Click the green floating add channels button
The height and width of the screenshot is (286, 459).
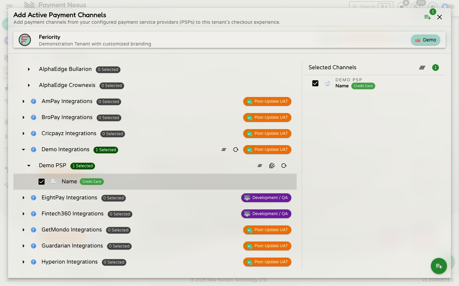pos(439,266)
